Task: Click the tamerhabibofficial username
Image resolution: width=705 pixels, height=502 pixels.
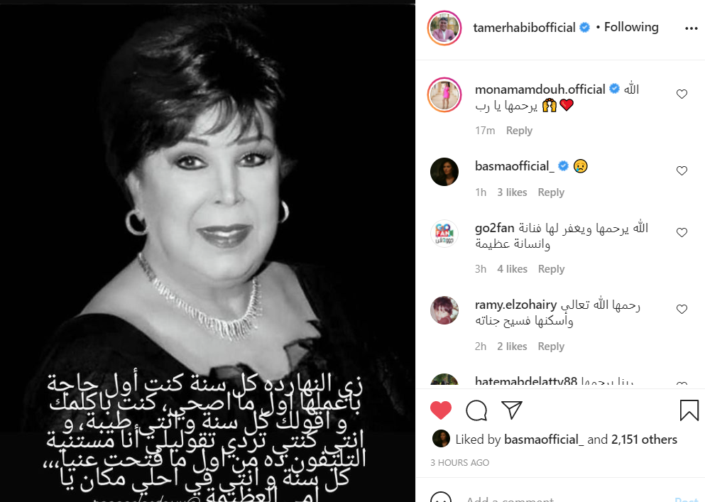Action: (x=524, y=28)
